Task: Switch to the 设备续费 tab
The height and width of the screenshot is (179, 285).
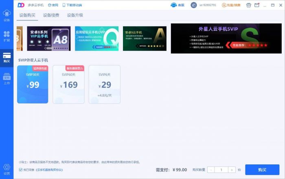Action: pos(51,15)
